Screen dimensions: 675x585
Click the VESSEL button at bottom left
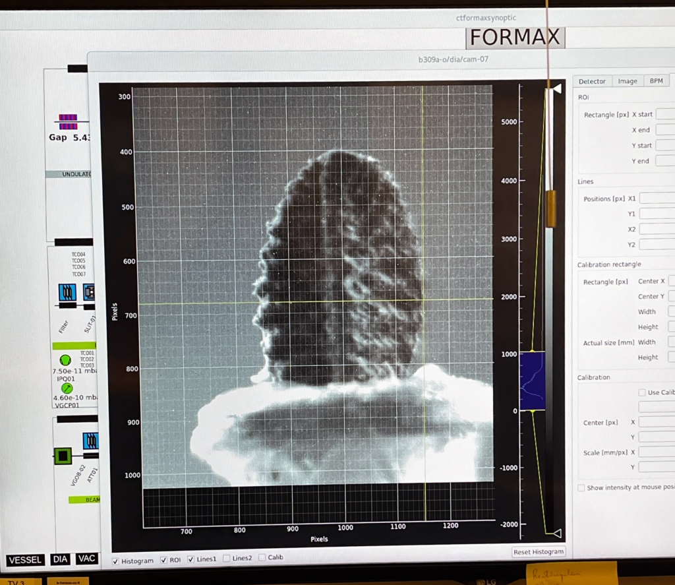tap(25, 560)
